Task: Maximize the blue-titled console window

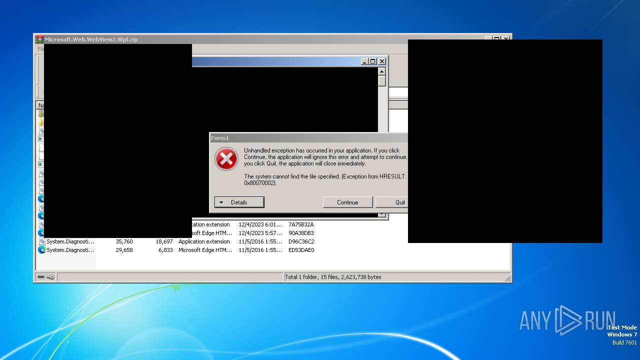Action: 373,61
